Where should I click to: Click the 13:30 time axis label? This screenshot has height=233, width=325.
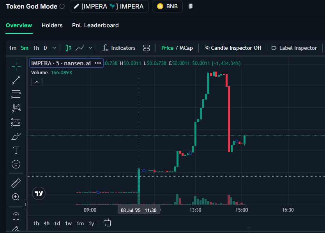click(196, 210)
